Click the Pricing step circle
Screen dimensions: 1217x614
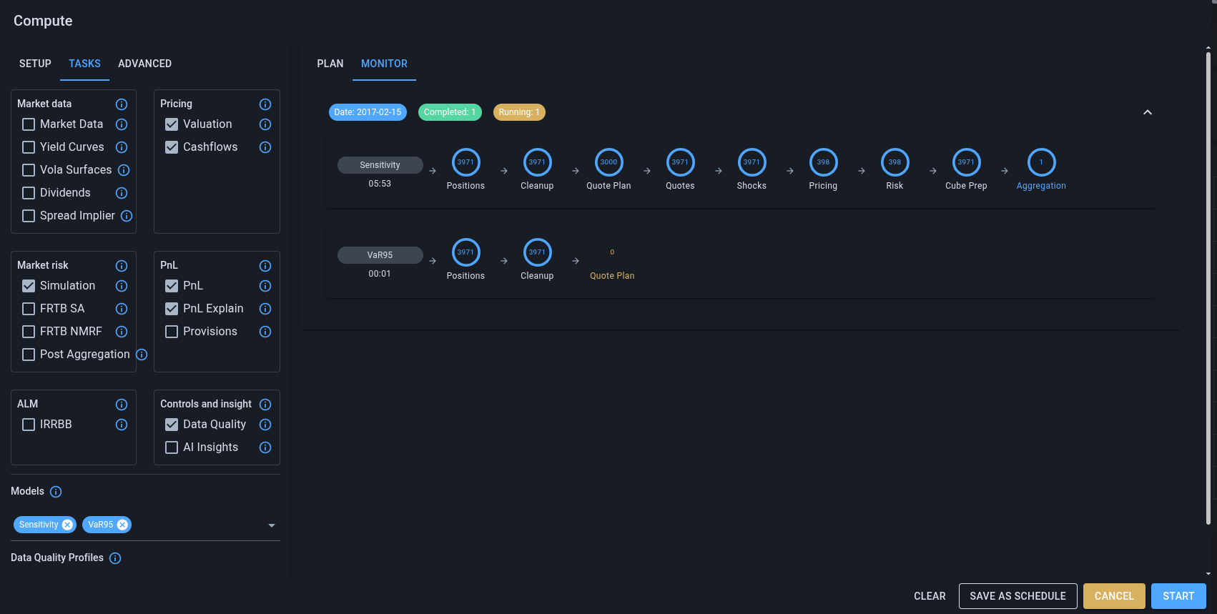coord(823,162)
